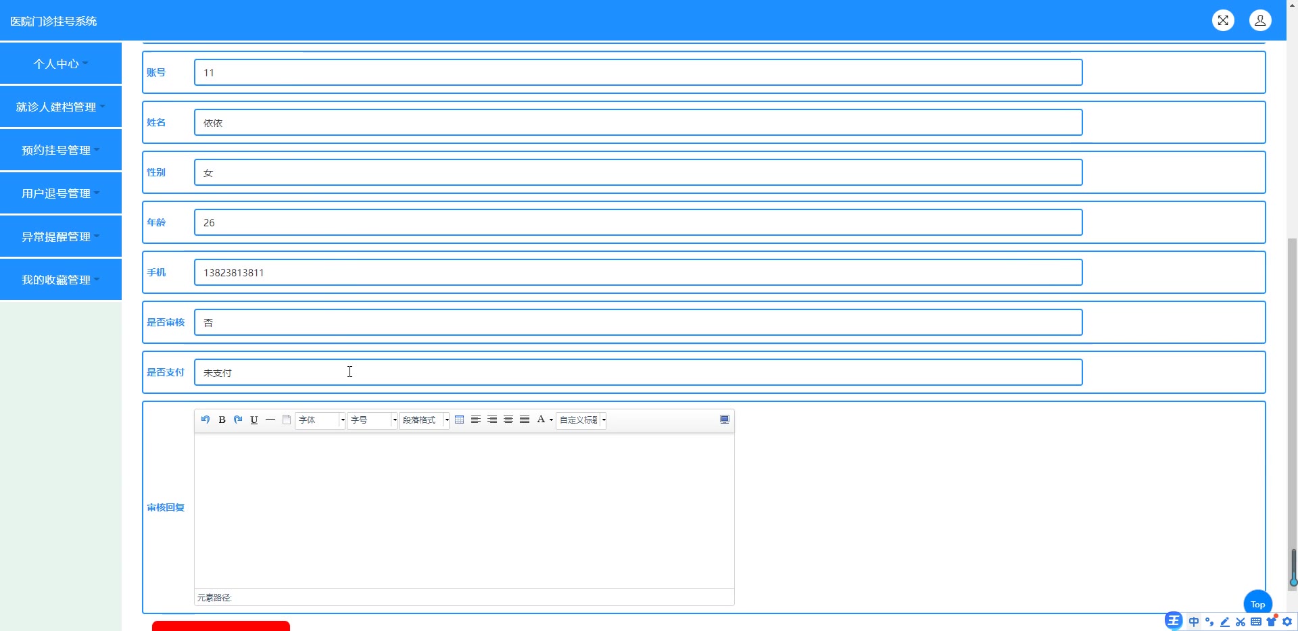This screenshot has height=631, width=1298.
Task: Click the font color A icon
Action: pyautogui.click(x=541, y=420)
